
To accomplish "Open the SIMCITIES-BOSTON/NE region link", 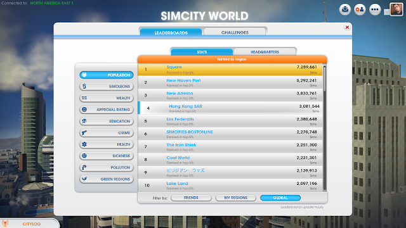I will point(190,132).
